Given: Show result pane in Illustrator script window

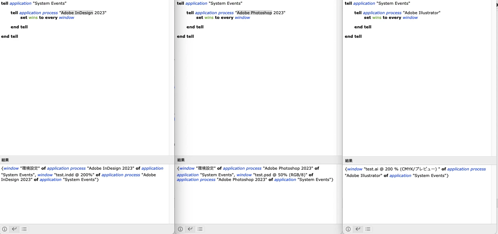Looking at the screenshot, I should (358, 229).
